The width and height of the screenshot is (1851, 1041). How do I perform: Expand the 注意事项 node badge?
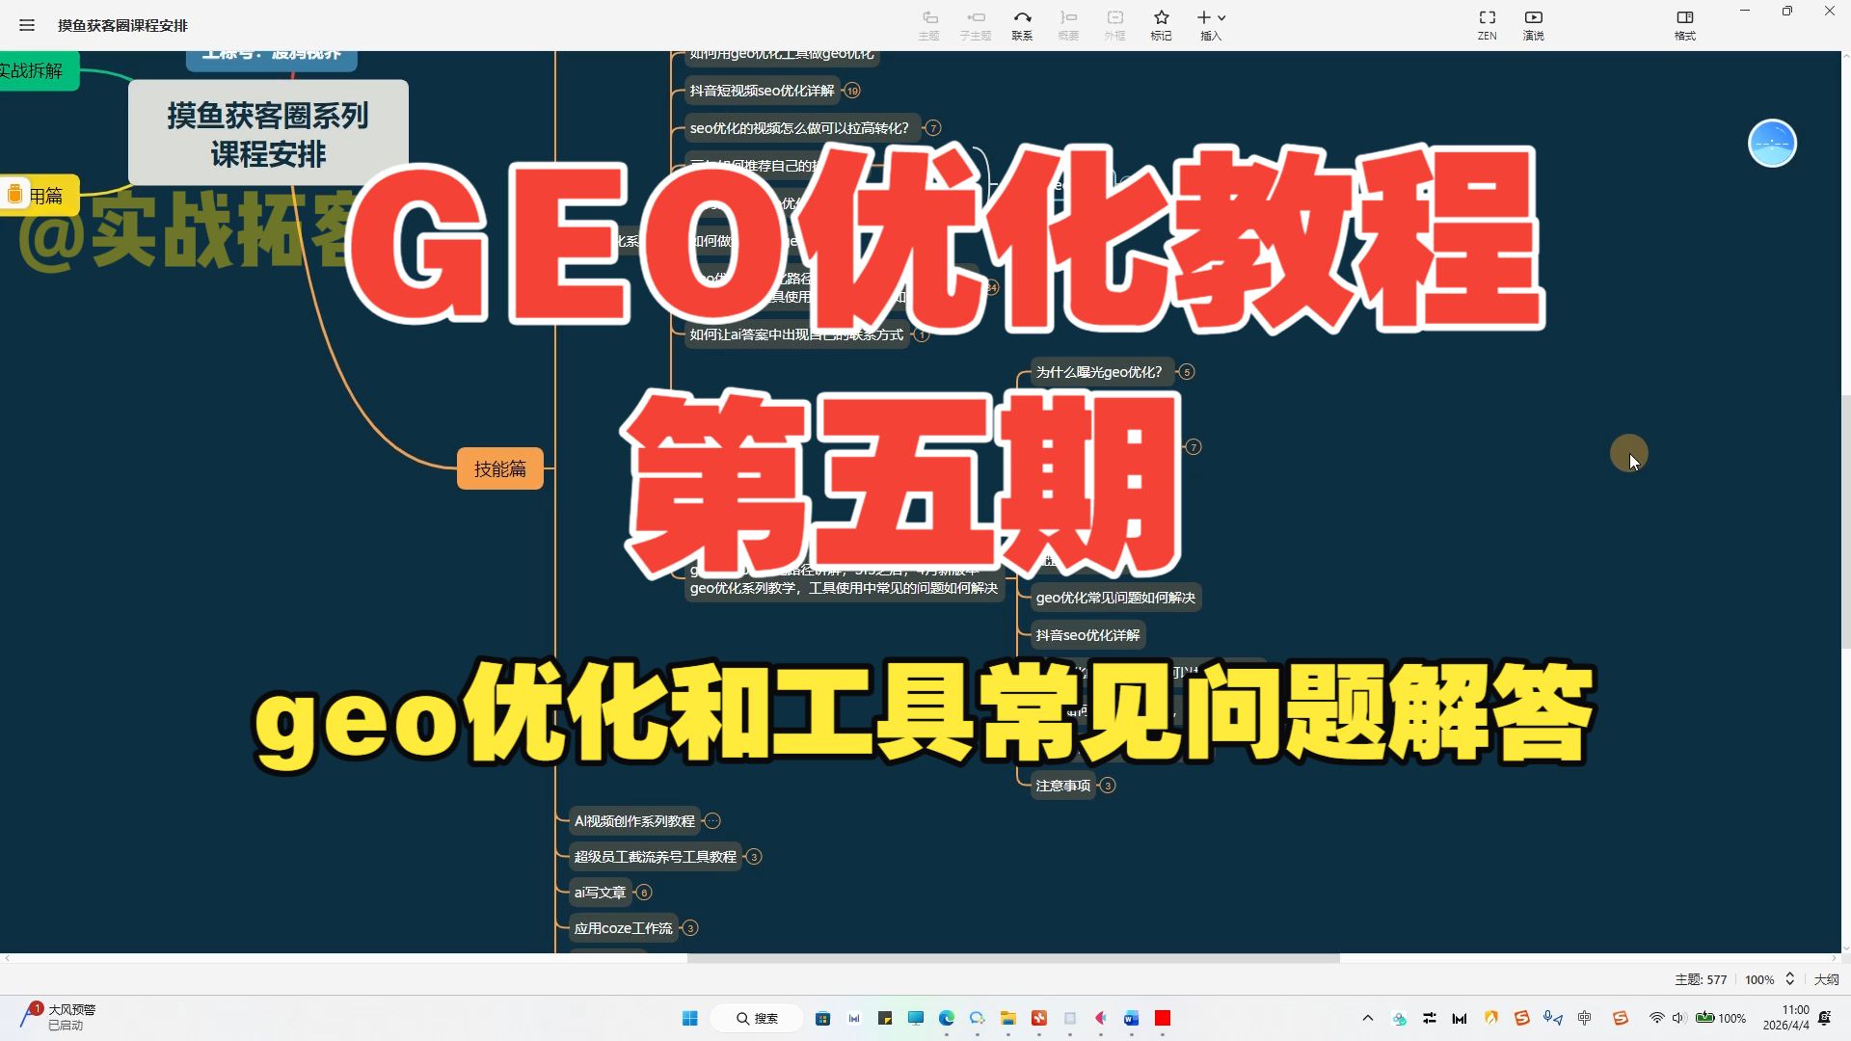tap(1108, 786)
